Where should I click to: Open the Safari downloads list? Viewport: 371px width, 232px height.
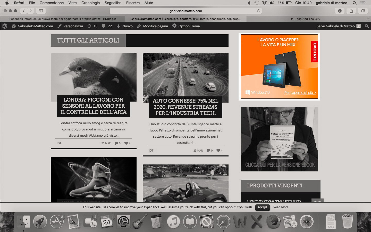(x=340, y=11)
